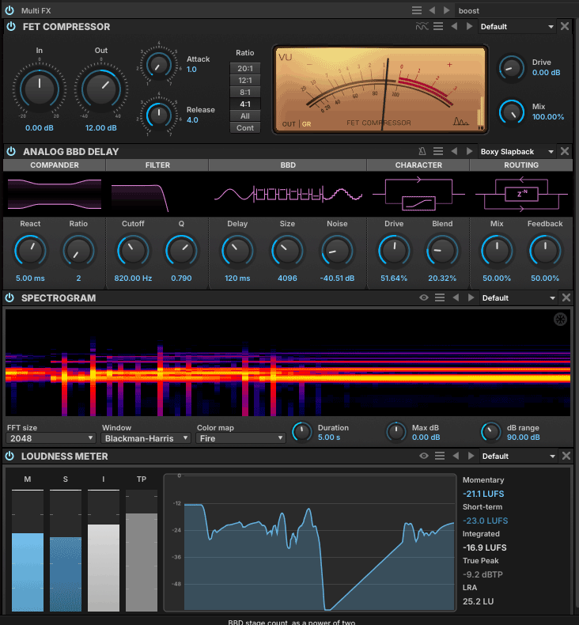Select the CHARACTER section tab
This screenshot has width=579, height=625.
pyautogui.click(x=418, y=165)
